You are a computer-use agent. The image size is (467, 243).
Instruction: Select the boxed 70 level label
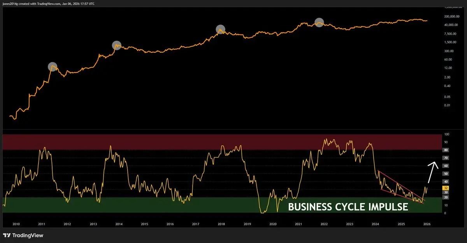(446, 158)
